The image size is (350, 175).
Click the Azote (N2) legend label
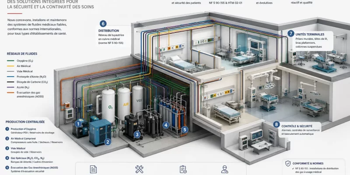point(23,87)
